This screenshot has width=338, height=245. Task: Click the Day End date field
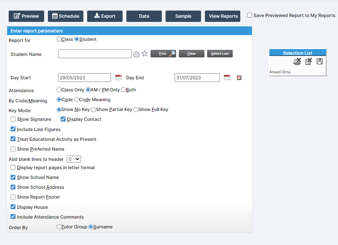click(x=197, y=78)
